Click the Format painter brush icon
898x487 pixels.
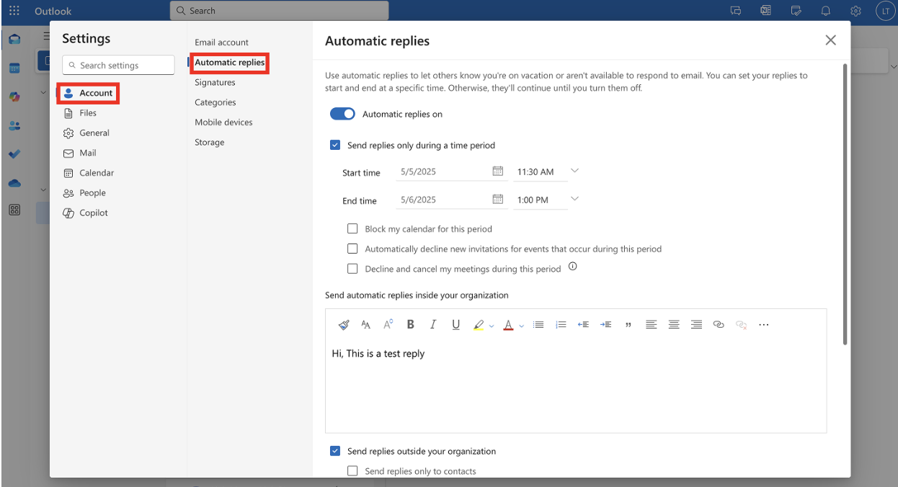click(x=344, y=325)
